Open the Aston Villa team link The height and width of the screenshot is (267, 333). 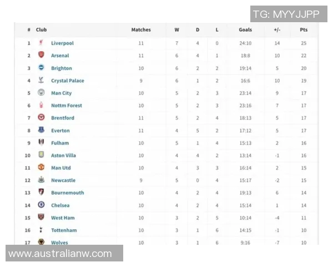click(63, 155)
